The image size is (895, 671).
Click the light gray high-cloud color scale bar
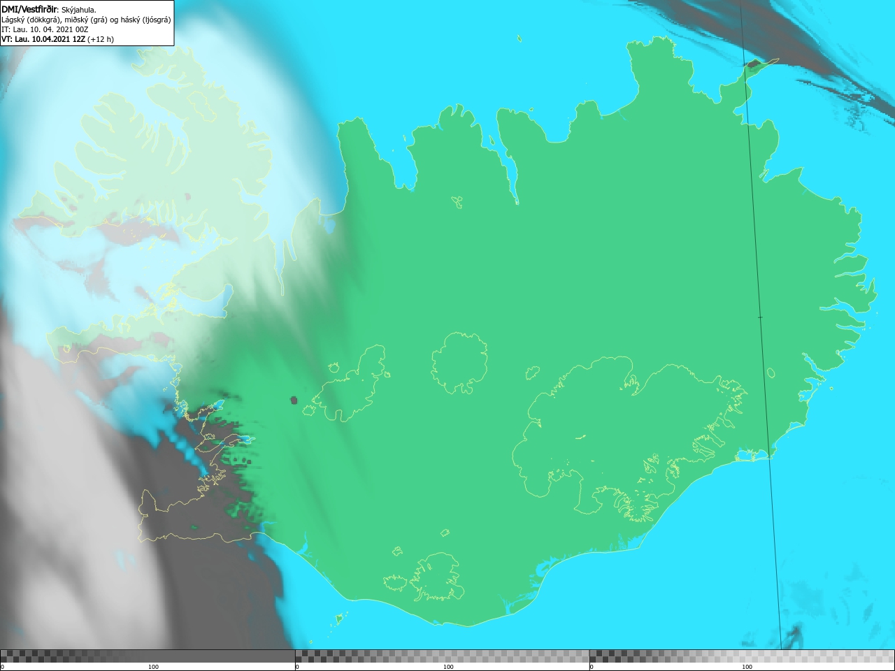pos(742,656)
